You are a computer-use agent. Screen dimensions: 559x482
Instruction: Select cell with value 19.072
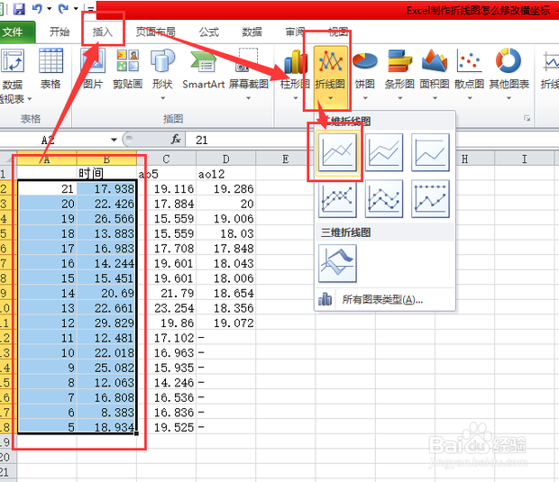click(x=225, y=323)
